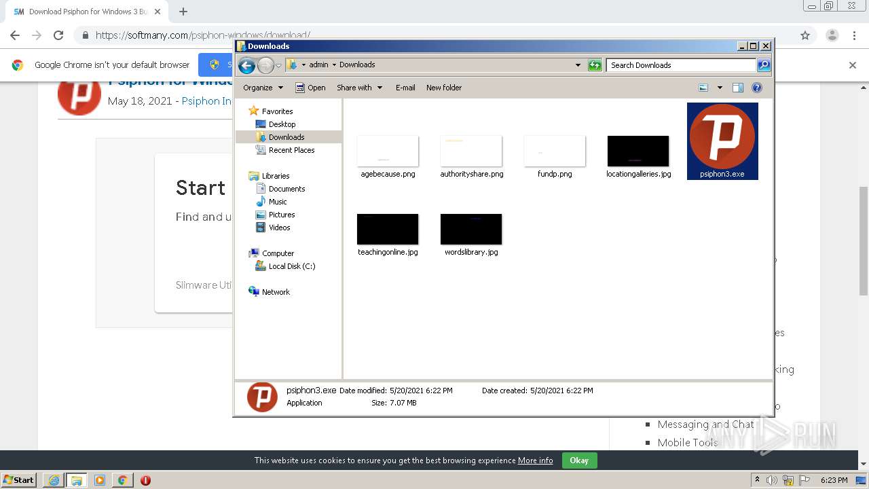Create a New folder

pyautogui.click(x=444, y=88)
